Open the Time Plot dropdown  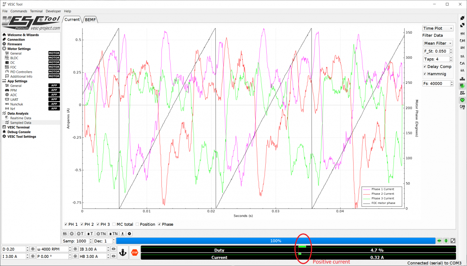pos(438,28)
